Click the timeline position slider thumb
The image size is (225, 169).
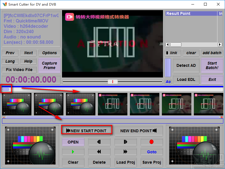[x=6, y=90]
